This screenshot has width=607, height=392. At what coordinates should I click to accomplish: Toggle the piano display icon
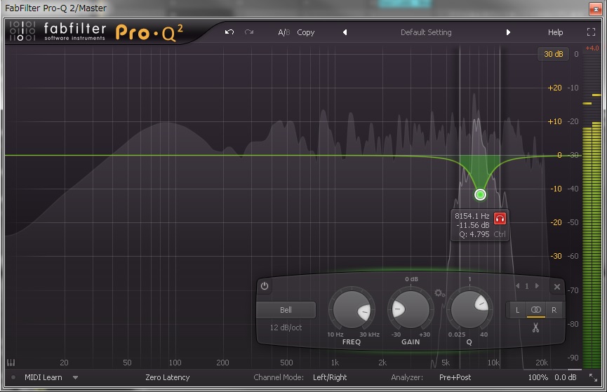click(x=11, y=363)
